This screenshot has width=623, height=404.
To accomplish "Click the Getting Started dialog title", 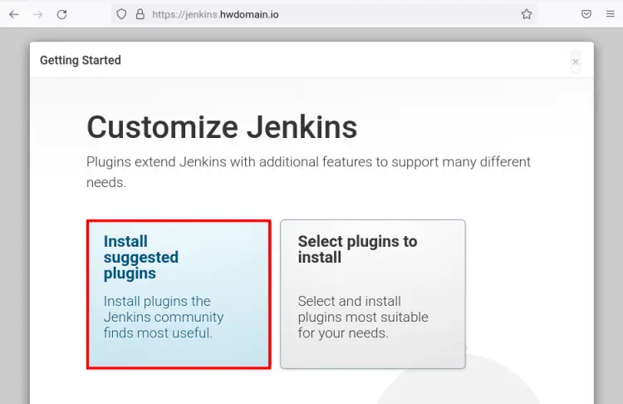I will (81, 61).
